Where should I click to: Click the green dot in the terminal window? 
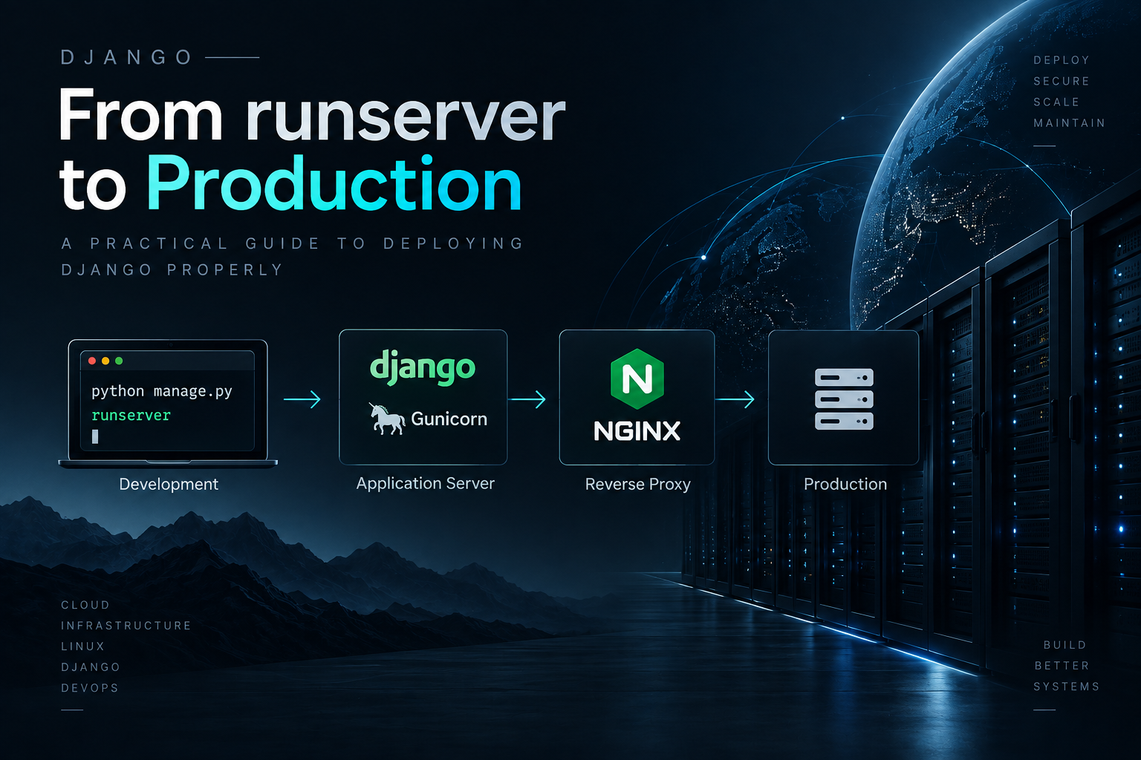tap(119, 361)
